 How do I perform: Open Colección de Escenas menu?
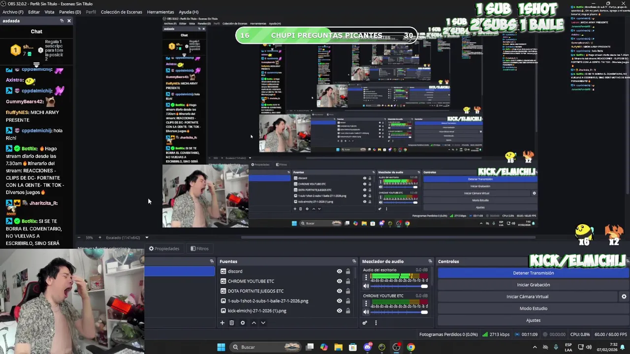[x=121, y=12]
